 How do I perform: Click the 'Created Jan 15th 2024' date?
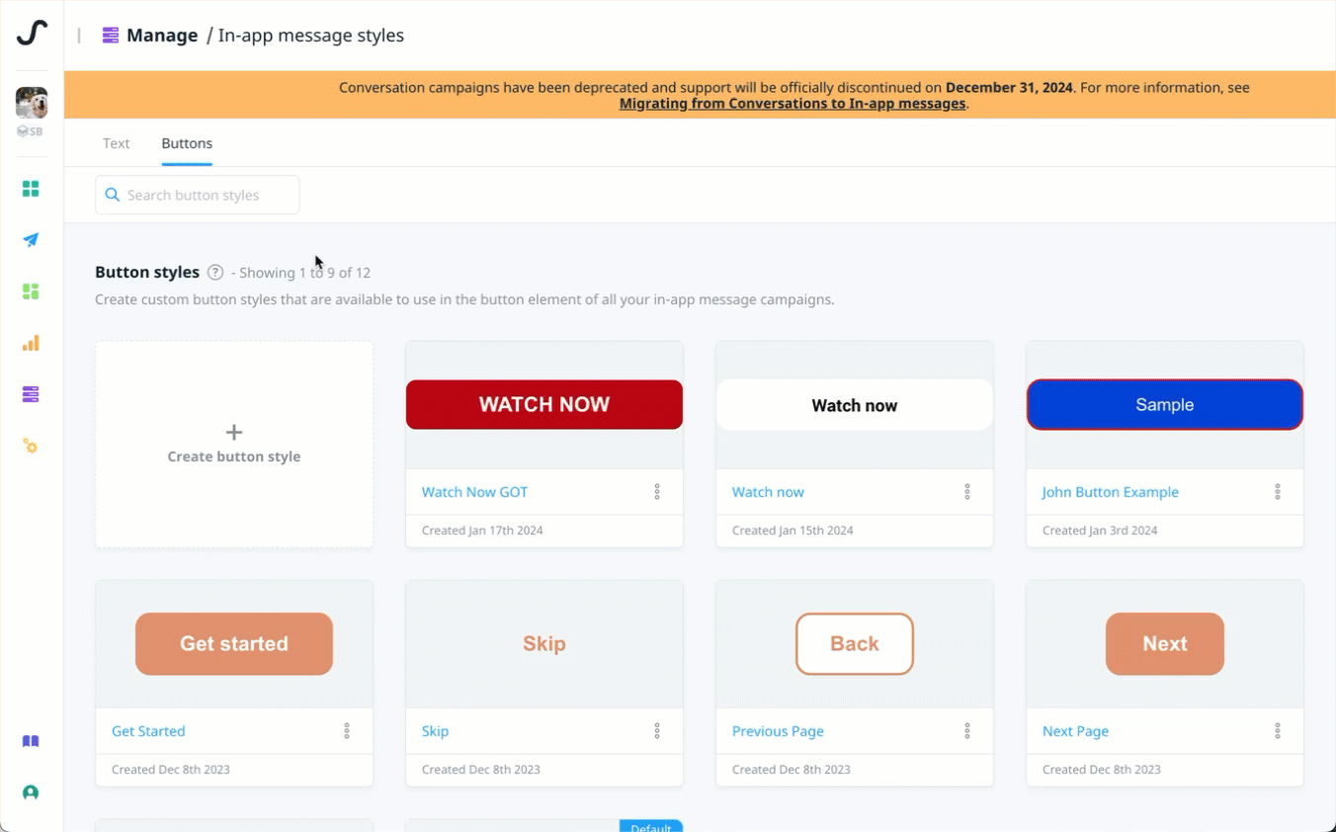pyautogui.click(x=793, y=531)
